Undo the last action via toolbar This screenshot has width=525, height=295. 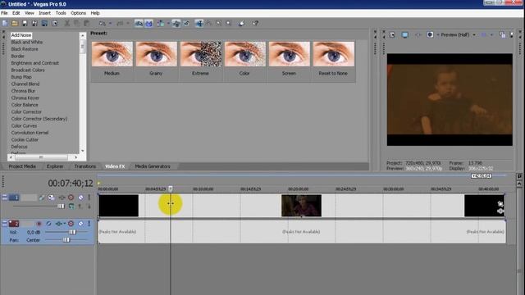[102, 24]
